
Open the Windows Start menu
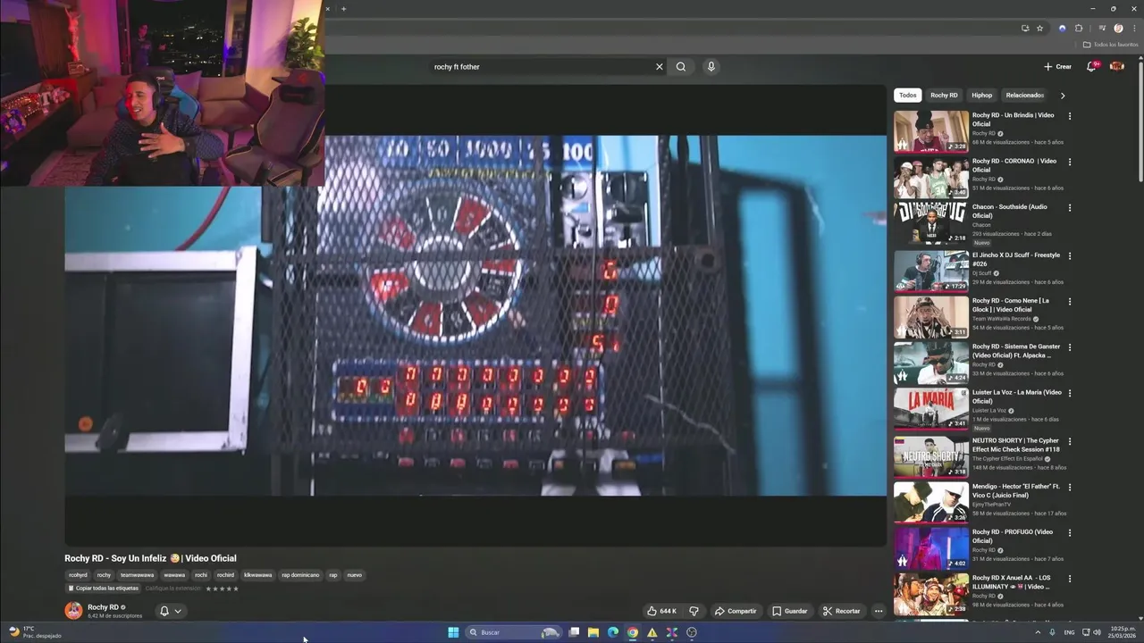[x=453, y=632]
